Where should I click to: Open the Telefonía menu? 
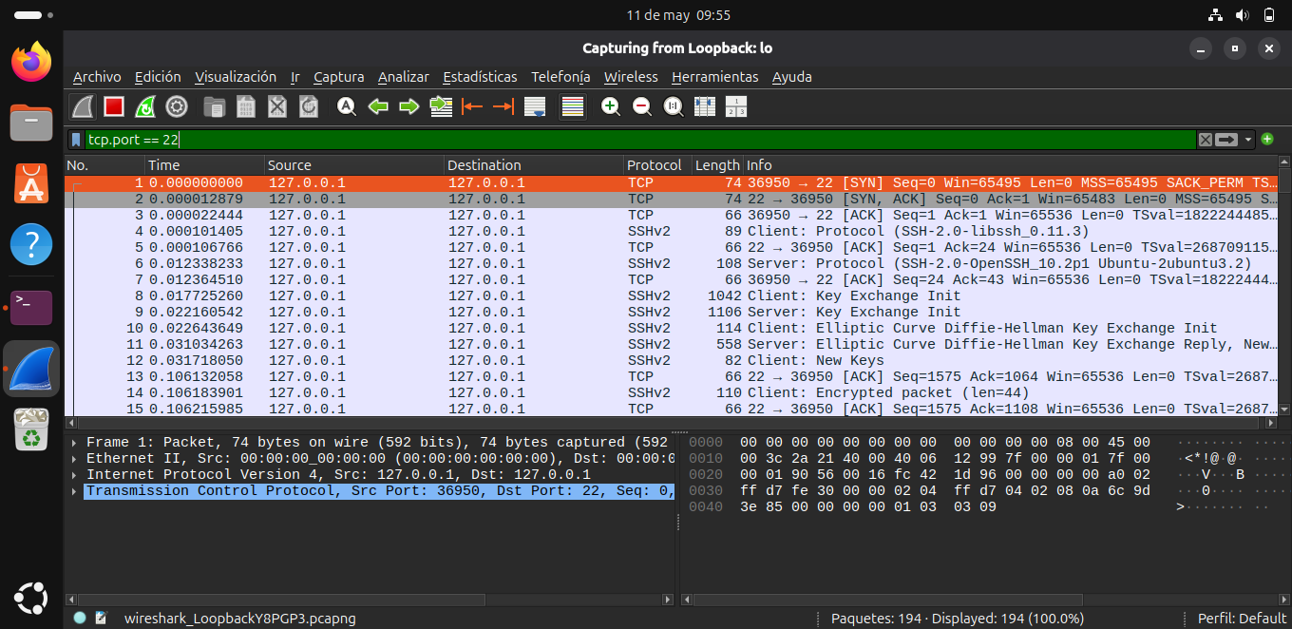560,77
